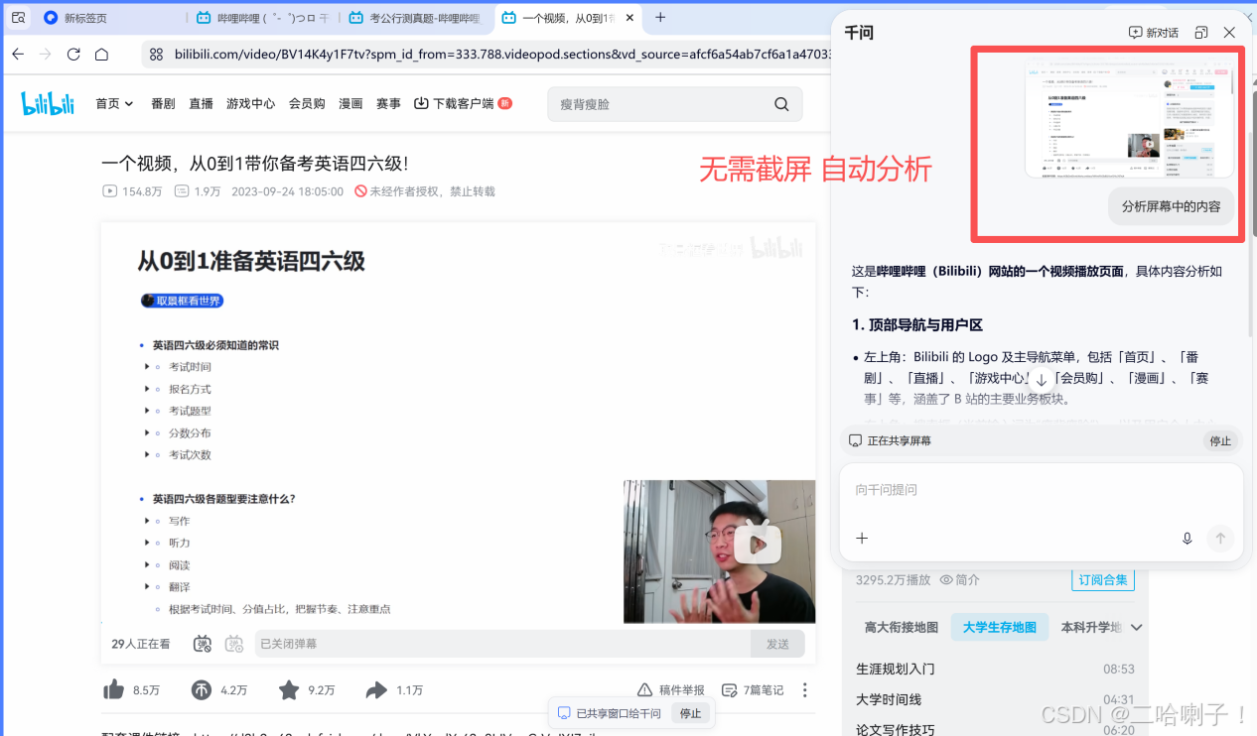Click 取景框看世界 uploader tag
This screenshot has width=1257, height=736.
click(182, 301)
